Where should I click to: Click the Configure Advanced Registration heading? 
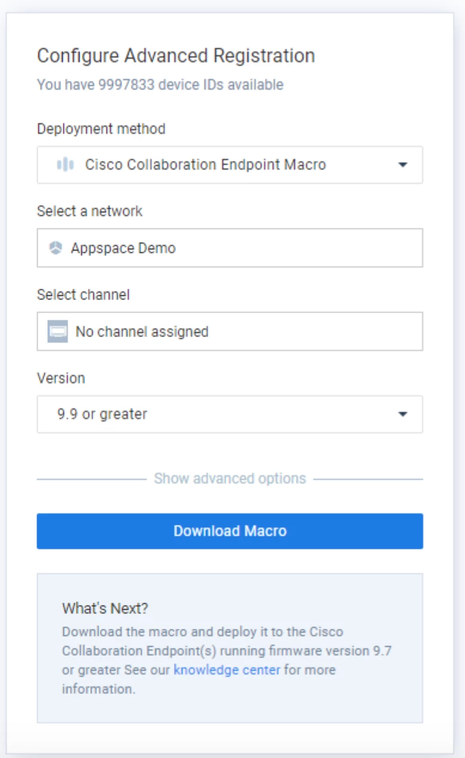coord(176,56)
